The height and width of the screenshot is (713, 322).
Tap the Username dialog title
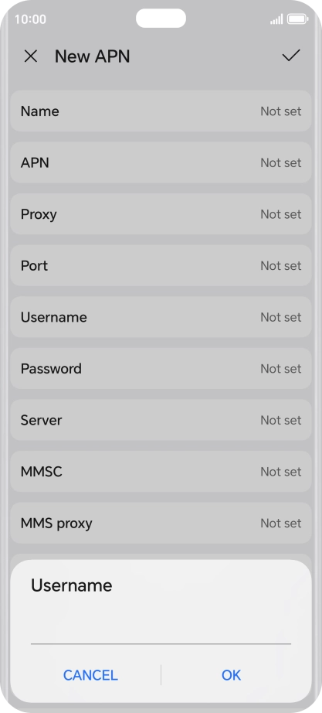71,585
